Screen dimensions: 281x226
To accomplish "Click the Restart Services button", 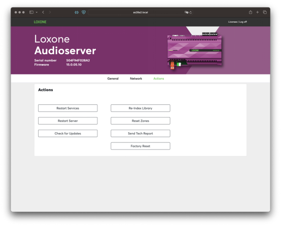I will click(68, 108).
